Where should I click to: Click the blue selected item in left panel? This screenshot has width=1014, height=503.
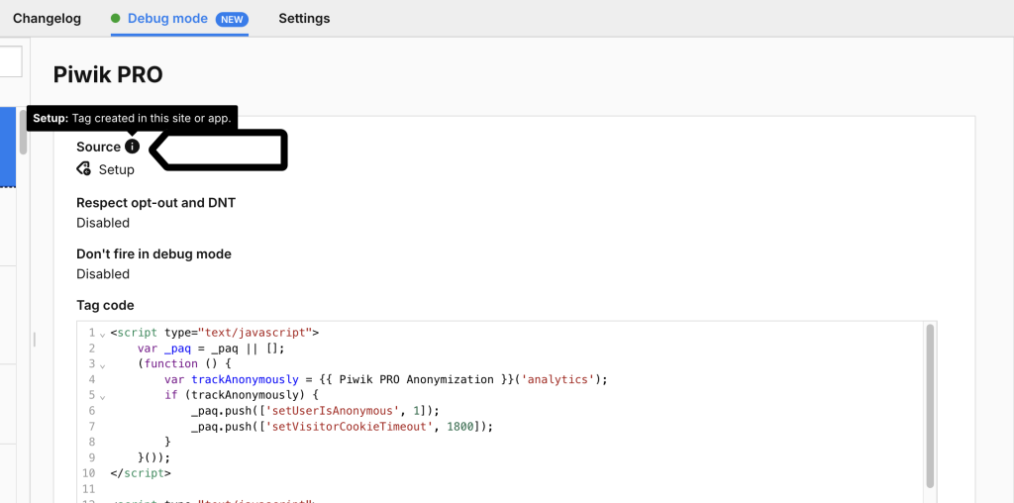8,148
